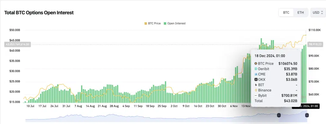Click the 18 Sep date label
The image size is (326, 124).
coord(150,106)
